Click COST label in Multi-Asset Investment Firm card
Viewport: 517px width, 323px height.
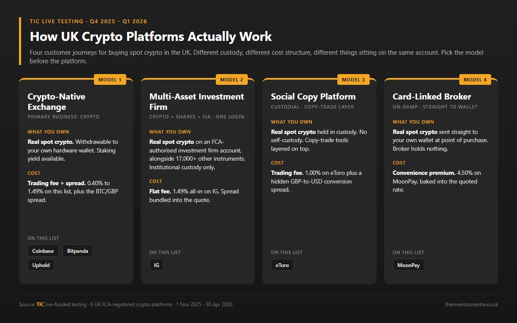156,181
